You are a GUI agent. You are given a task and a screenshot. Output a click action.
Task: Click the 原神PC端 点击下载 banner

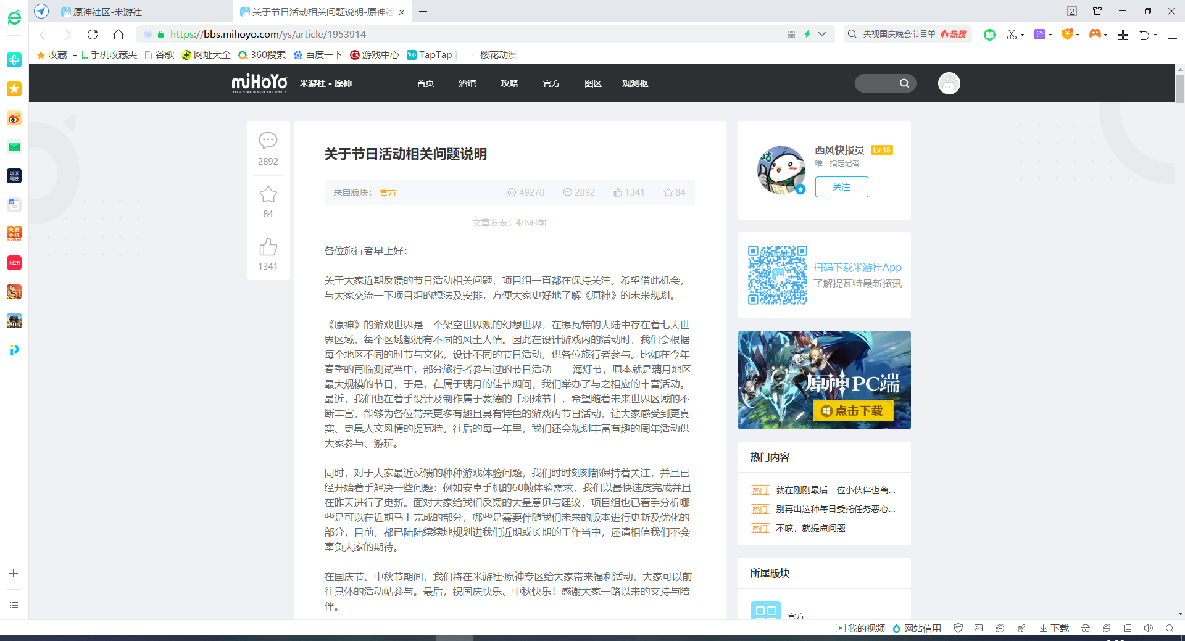824,380
